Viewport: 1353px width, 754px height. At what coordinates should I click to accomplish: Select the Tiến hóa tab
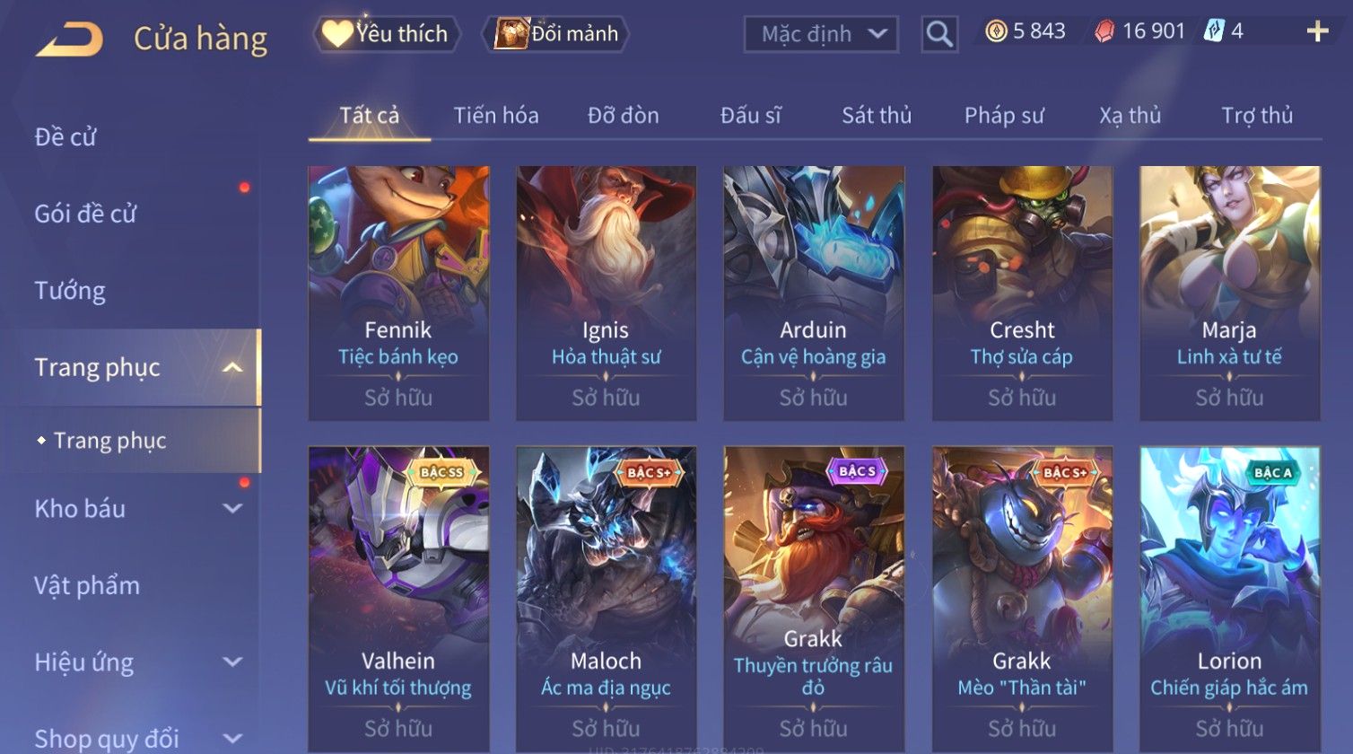(496, 115)
